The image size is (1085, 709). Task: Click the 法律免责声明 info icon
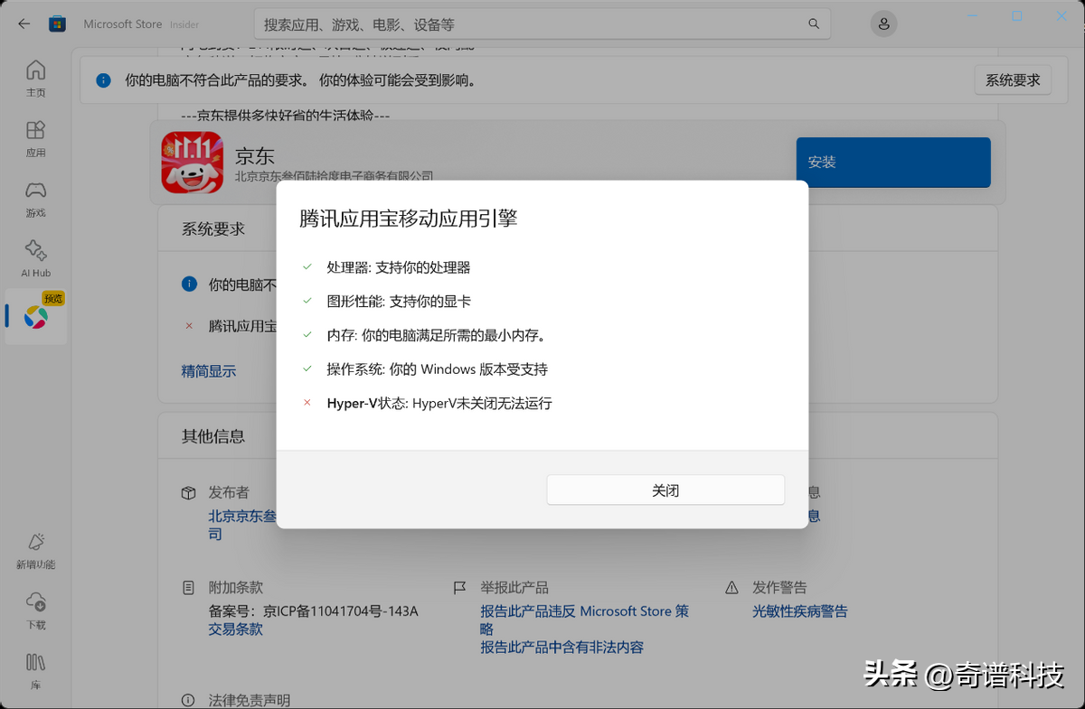click(188, 700)
